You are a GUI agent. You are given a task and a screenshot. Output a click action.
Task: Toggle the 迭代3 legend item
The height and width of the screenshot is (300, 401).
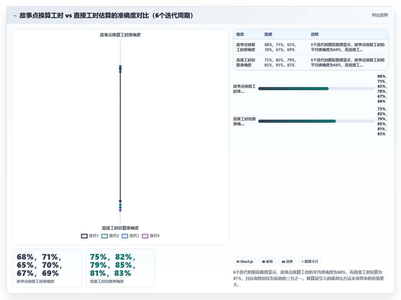tap(130, 236)
